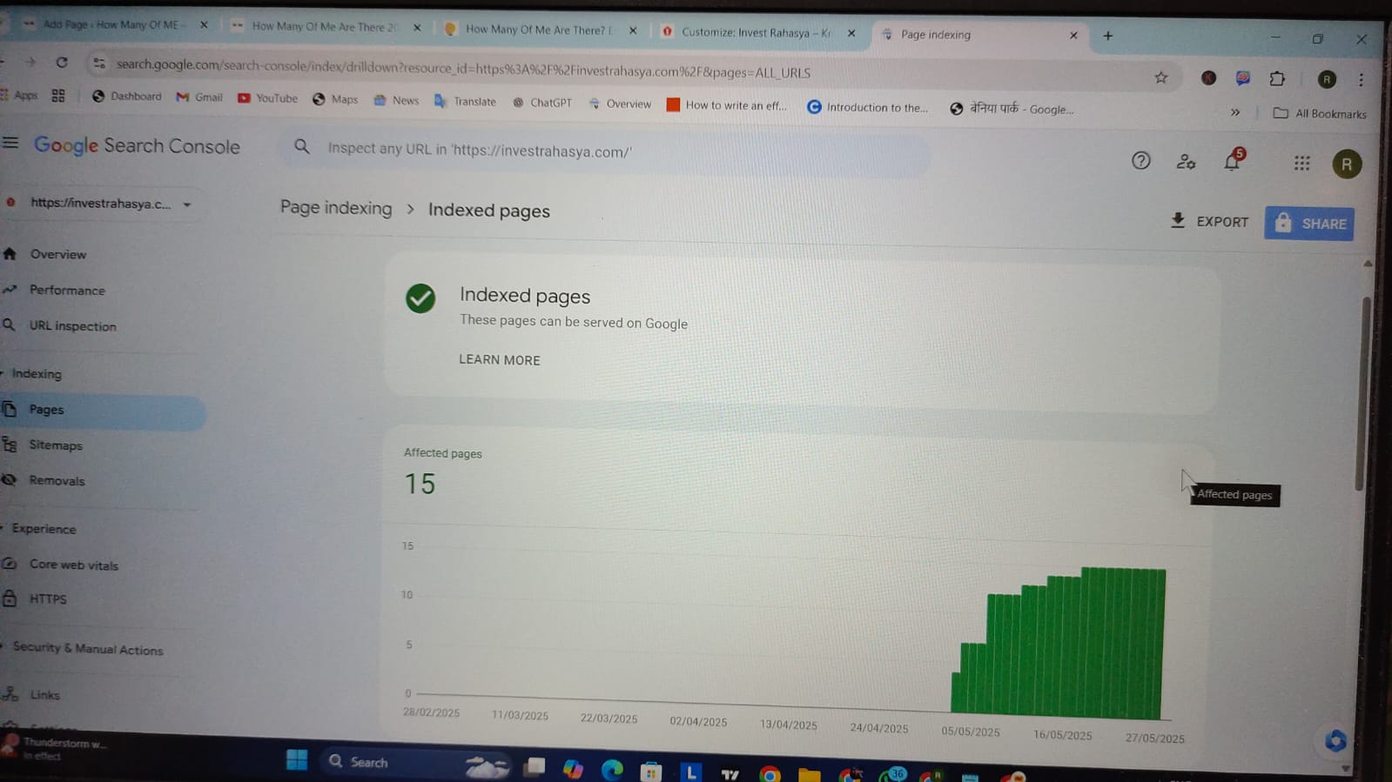Open File Explorer from the taskbar
This screenshot has height=782, width=1392.
809,774
